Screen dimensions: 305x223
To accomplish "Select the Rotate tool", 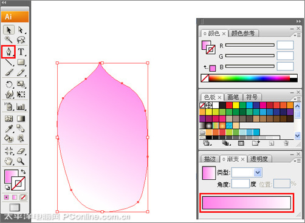I will coord(9,84).
